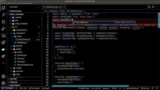Split the editor to the right
The image size is (160, 90).
[153, 7]
